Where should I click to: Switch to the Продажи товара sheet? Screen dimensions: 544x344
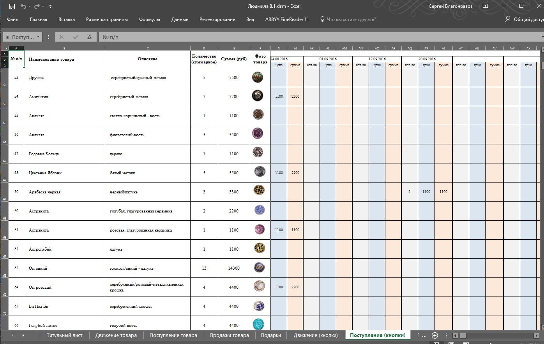229,335
